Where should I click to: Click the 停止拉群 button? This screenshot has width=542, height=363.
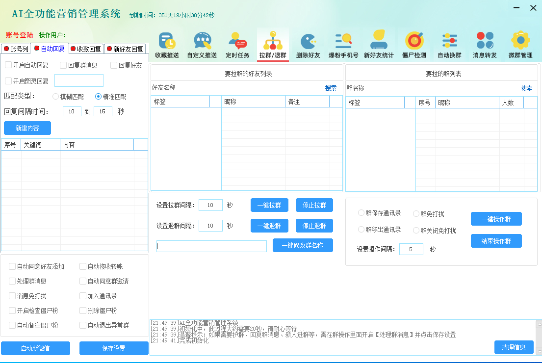coord(314,205)
